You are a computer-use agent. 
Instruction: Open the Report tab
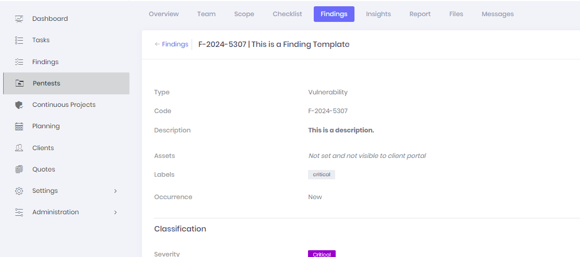420,14
